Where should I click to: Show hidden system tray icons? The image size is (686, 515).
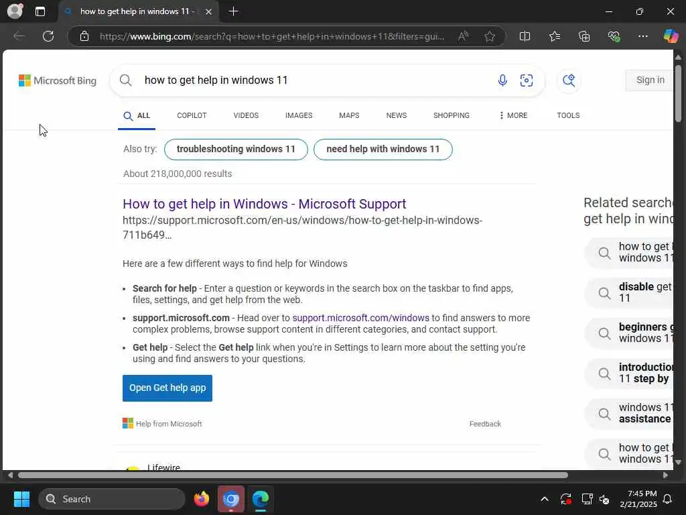[545, 499]
